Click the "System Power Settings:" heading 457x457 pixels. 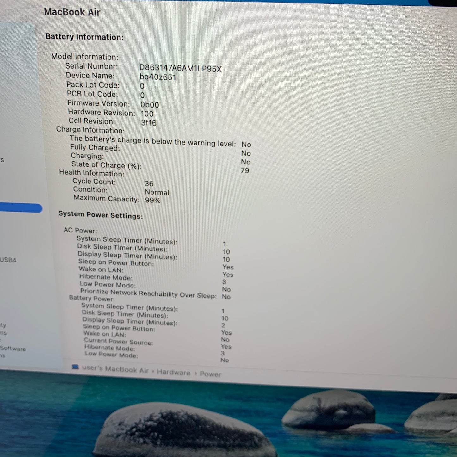101,215
